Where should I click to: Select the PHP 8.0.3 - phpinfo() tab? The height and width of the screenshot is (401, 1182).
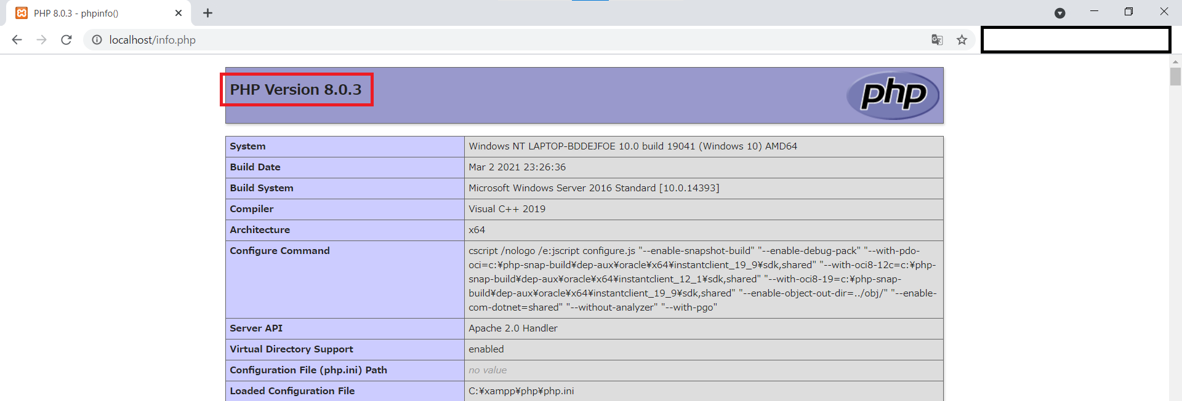pos(98,13)
